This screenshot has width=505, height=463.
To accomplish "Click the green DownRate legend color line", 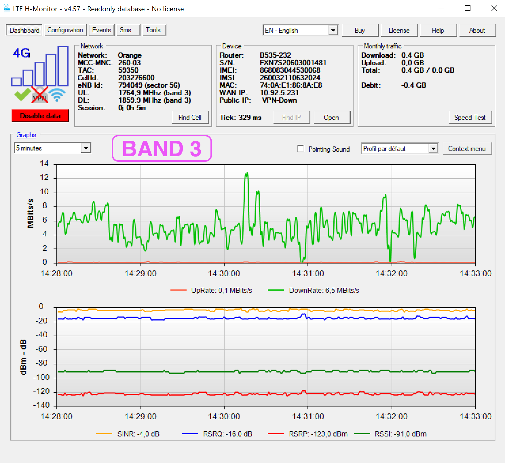I will [x=276, y=290].
